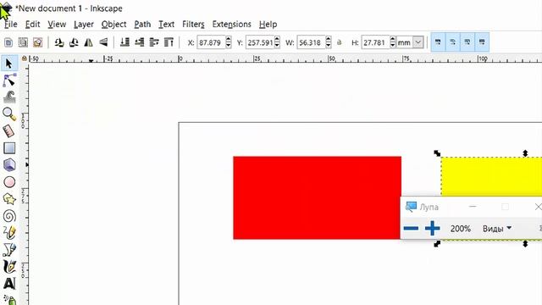The width and height of the screenshot is (542, 305).
Task: Open the Text menu
Action: click(x=166, y=25)
